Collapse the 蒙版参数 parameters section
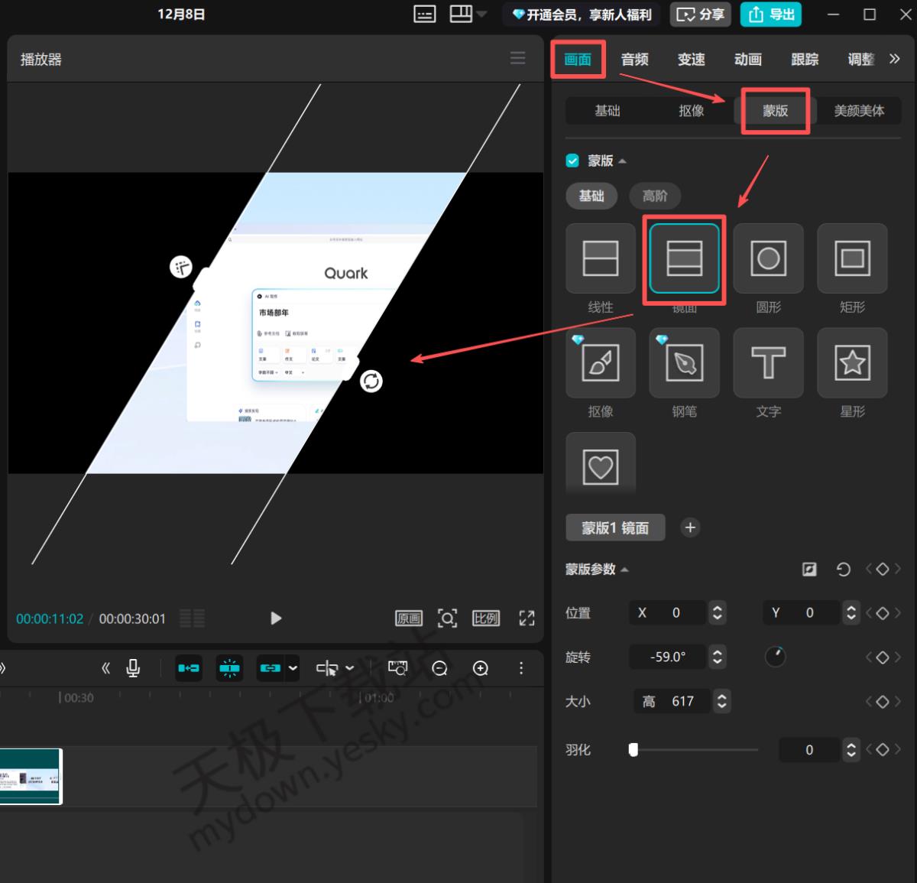The width and height of the screenshot is (917, 883). coord(625,570)
